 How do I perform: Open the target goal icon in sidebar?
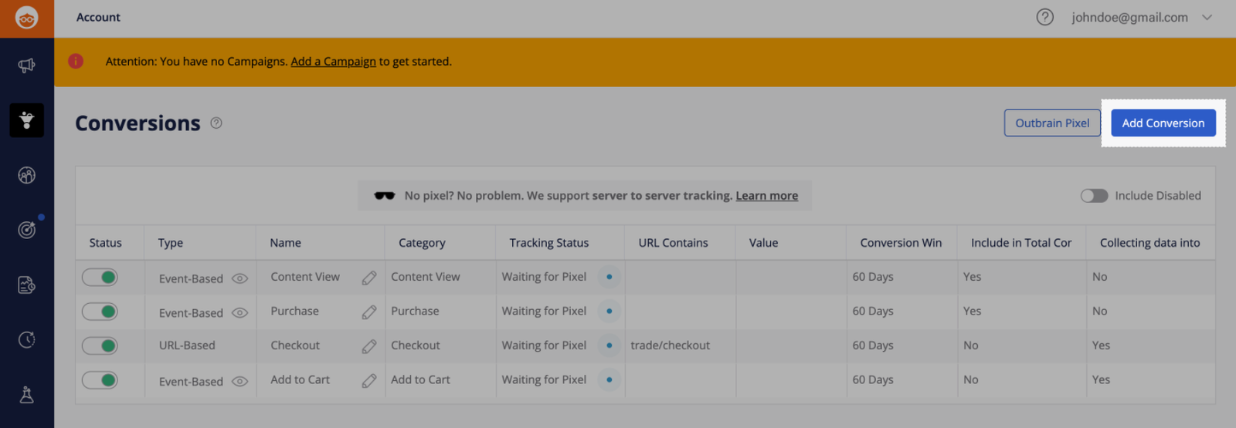point(26,230)
